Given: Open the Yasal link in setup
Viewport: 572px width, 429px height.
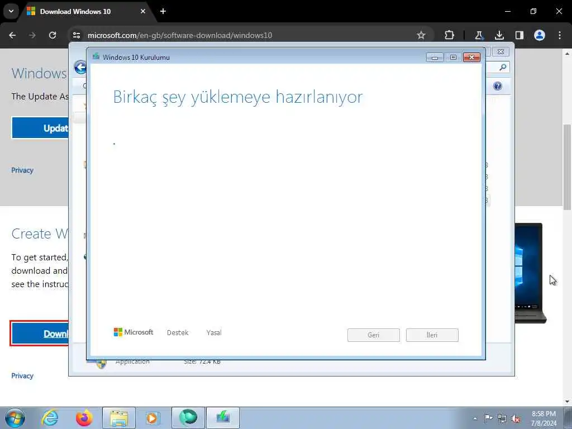Looking at the screenshot, I should pyautogui.click(x=214, y=333).
